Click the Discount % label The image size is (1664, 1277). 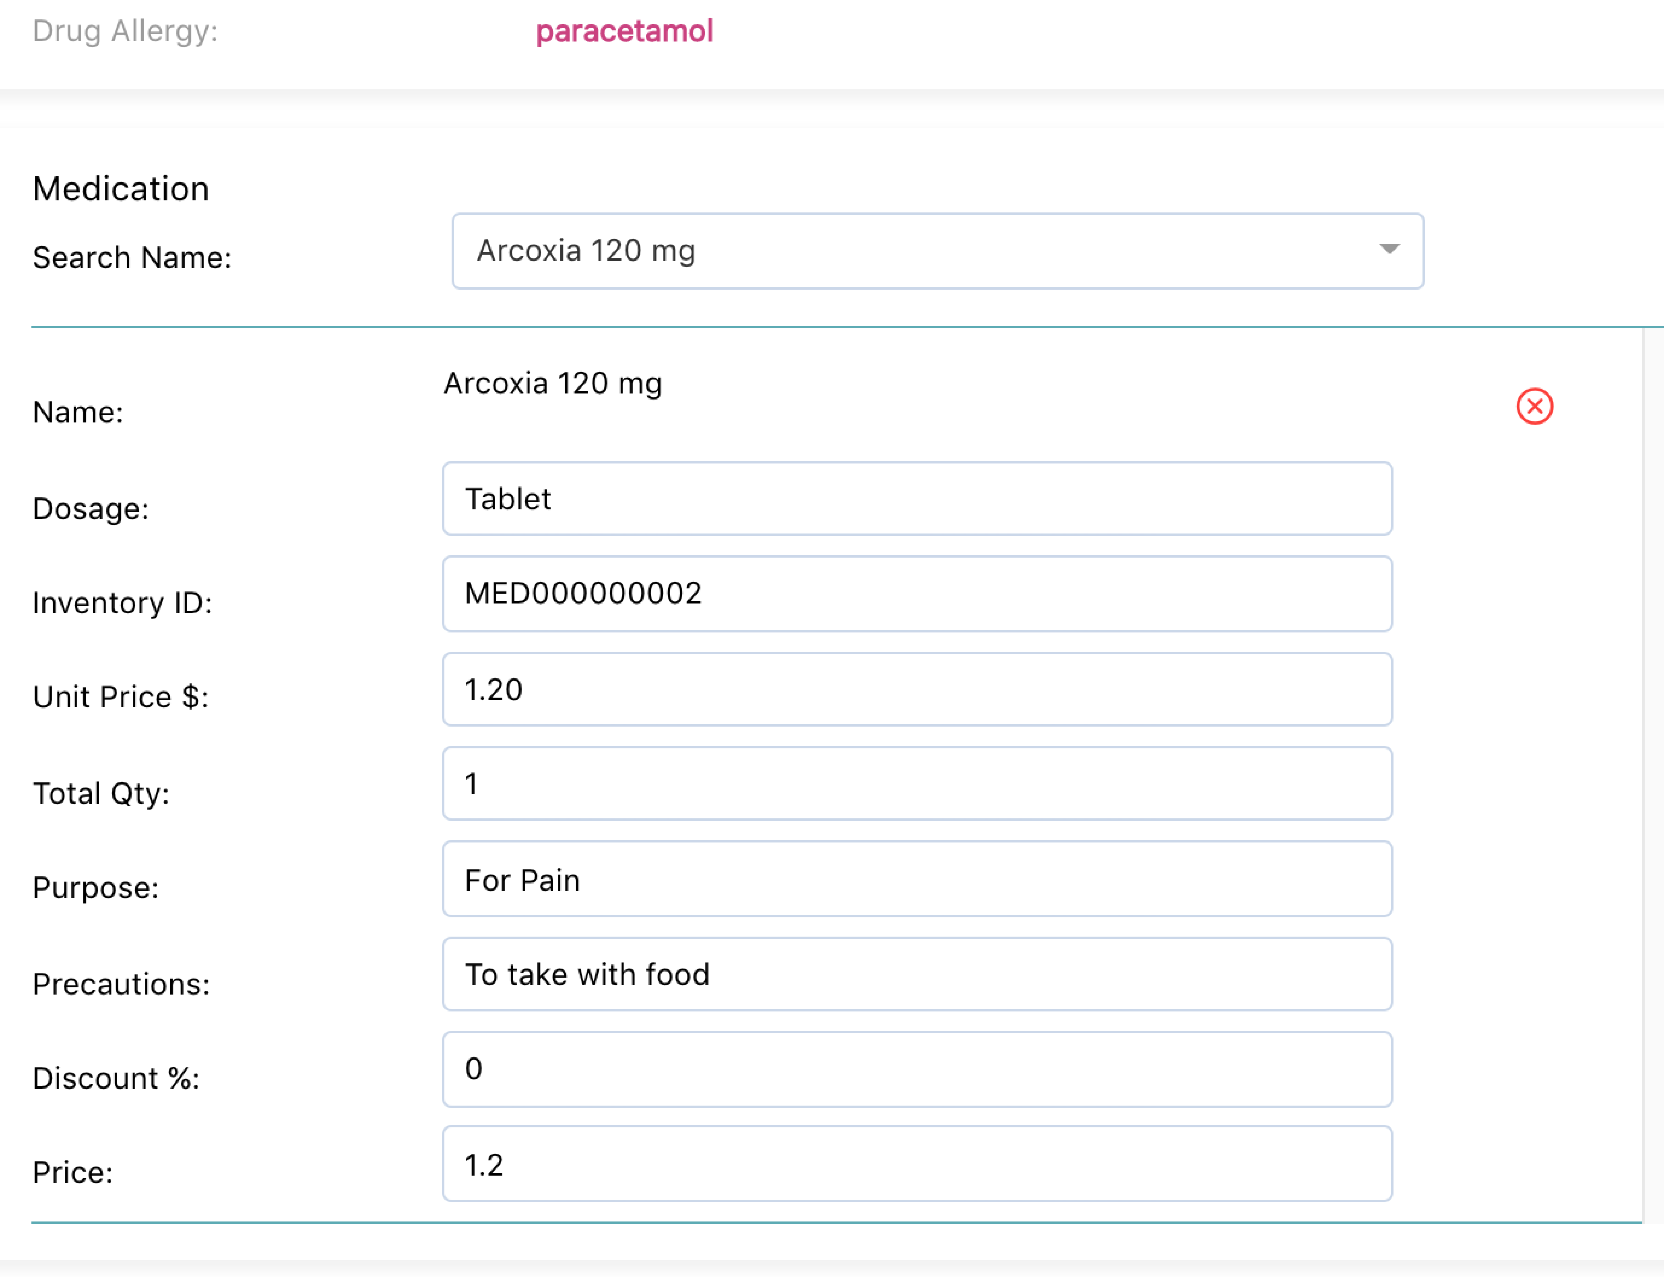tap(116, 1079)
